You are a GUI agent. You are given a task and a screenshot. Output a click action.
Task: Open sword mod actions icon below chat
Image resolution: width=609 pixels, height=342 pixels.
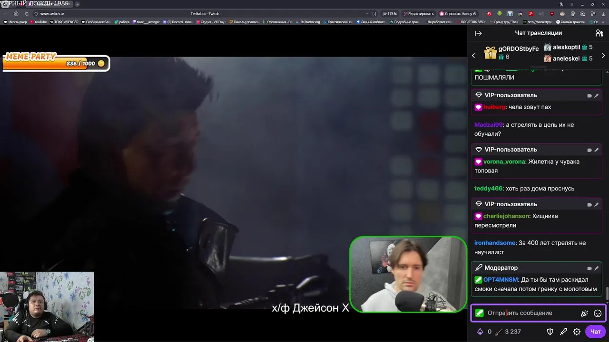tap(563, 332)
